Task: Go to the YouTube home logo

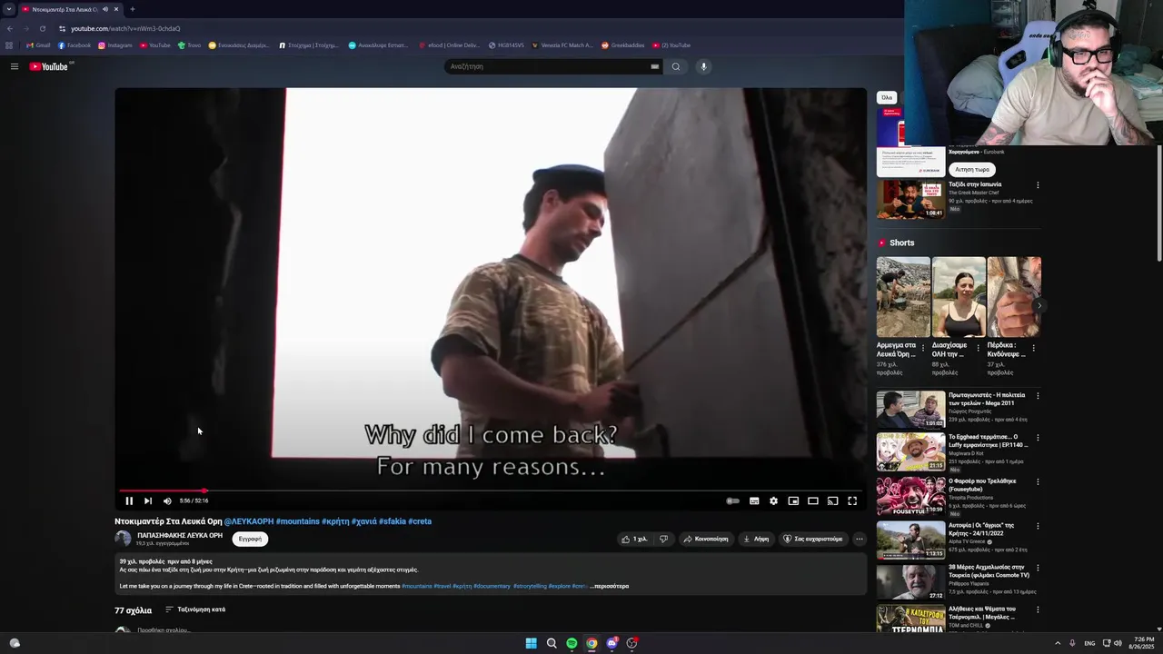Action: [x=49, y=66]
